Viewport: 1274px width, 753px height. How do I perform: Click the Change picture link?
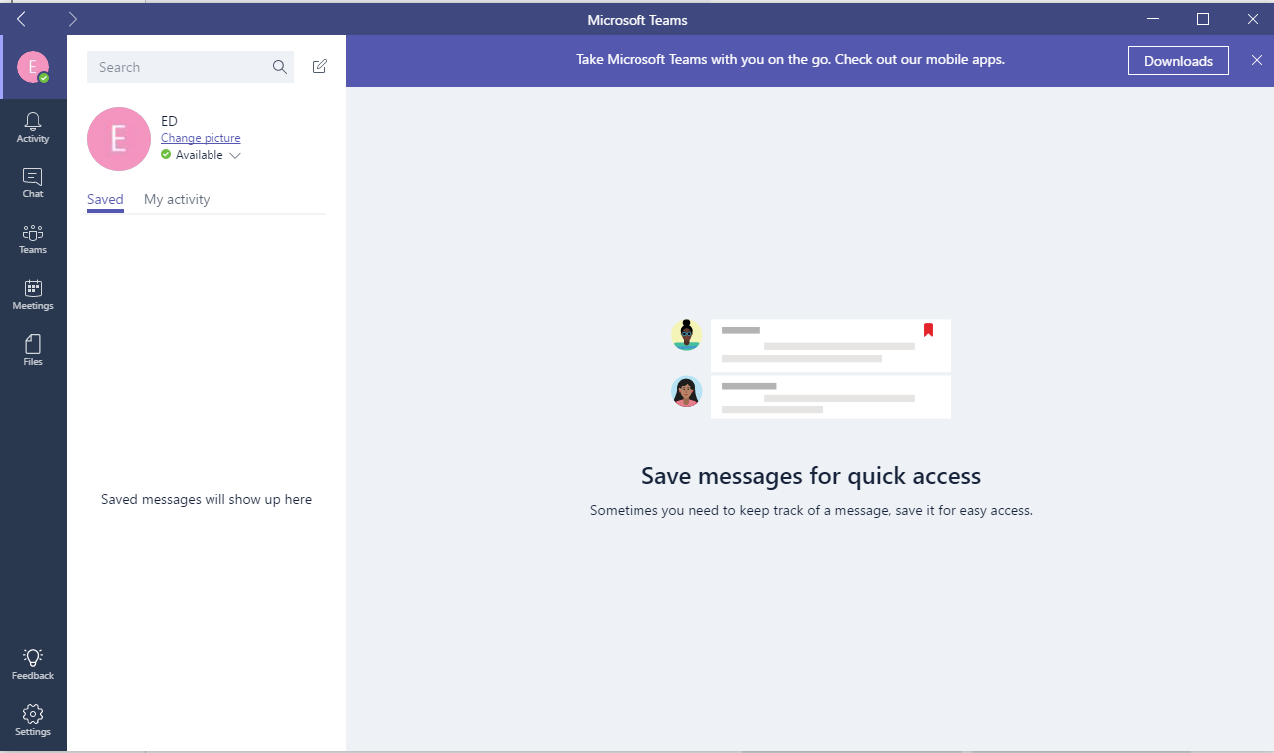201,138
